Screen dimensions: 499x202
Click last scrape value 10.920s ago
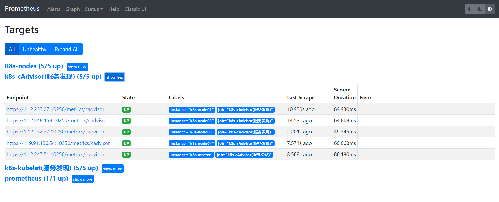301,109
